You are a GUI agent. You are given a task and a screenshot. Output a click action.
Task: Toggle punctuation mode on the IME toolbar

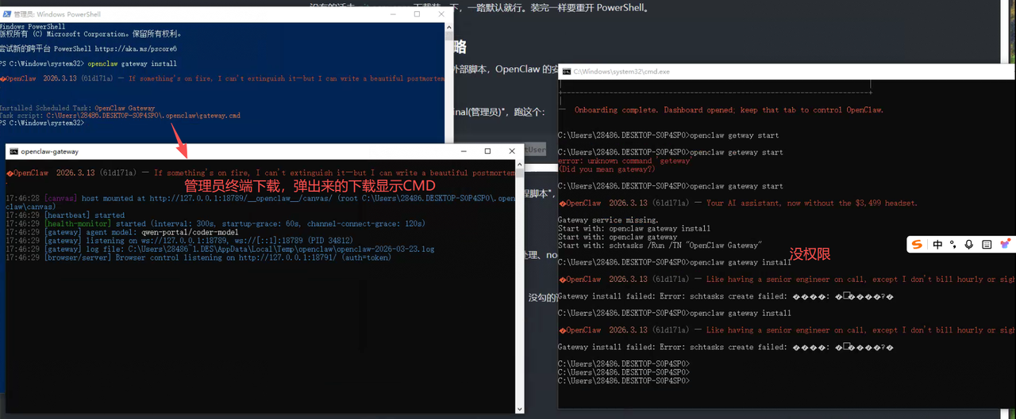click(953, 245)
